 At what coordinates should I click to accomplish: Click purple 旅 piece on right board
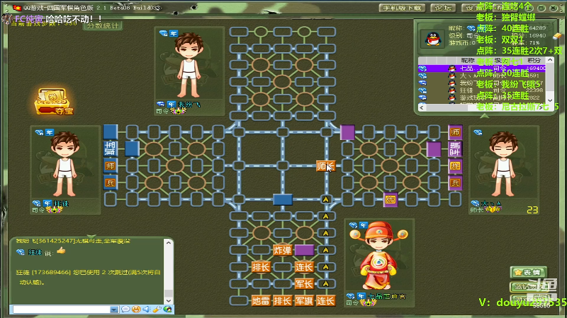pos(391,199)
